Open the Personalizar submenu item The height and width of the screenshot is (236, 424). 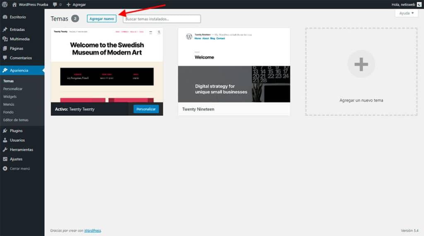(x=13, y=89)
